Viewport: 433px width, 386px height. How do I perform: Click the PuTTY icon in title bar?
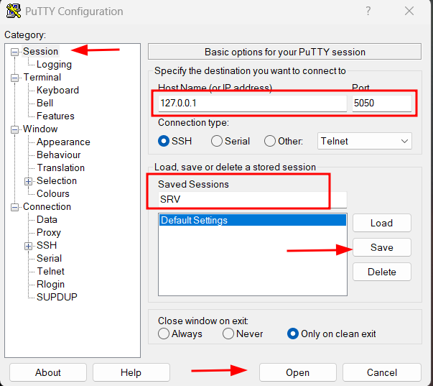14,12
